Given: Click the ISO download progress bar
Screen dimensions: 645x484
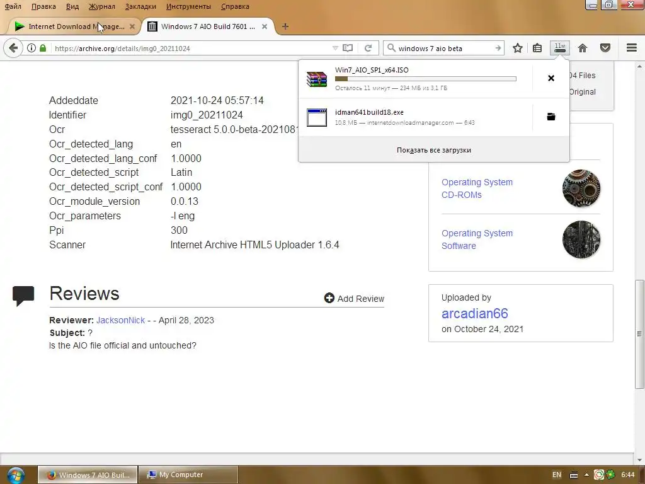Looking at the screenshot, I should point(425,79).
